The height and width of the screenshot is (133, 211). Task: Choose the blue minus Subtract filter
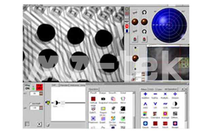tap(155, 94)
